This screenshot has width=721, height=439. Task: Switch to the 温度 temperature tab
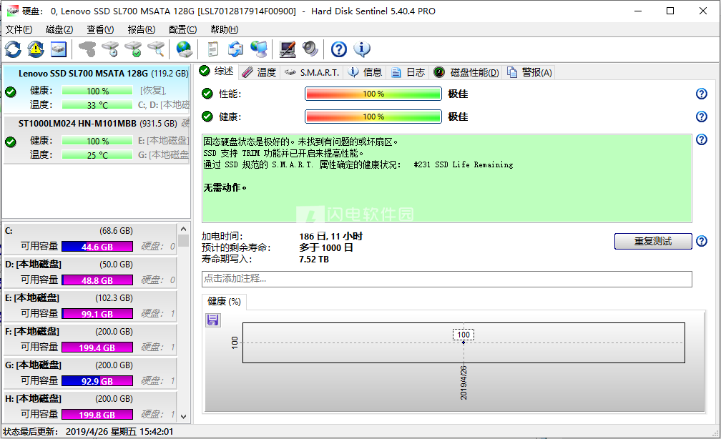point(260,72)
